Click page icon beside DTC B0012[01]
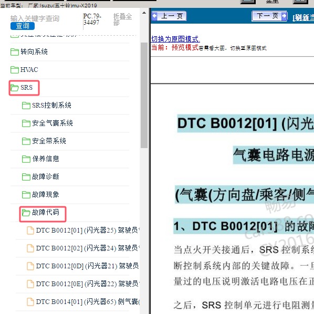Viewport: 314px width, 314px height. click(x=30, y=231)
